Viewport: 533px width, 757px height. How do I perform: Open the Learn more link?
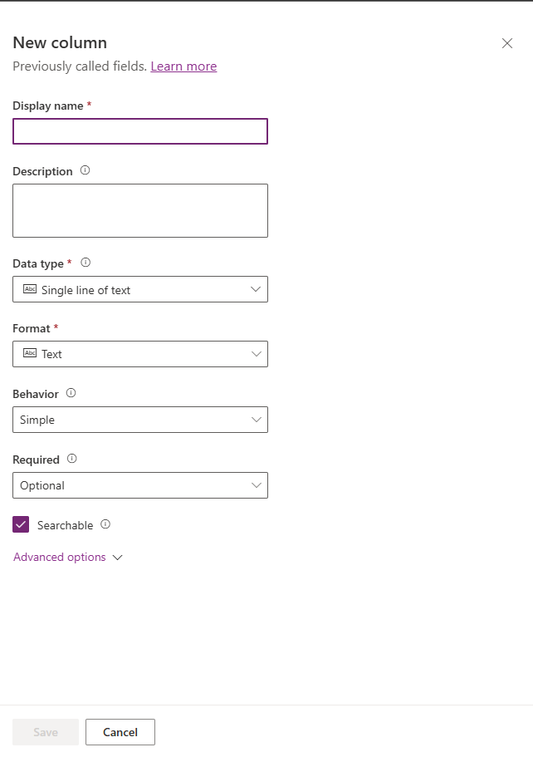(x=183, y=66)
